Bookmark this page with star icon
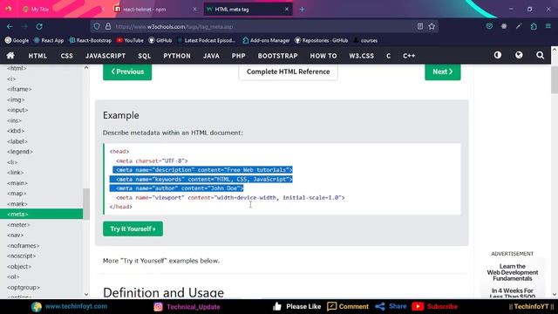558x314 pixels. point(432,26)
